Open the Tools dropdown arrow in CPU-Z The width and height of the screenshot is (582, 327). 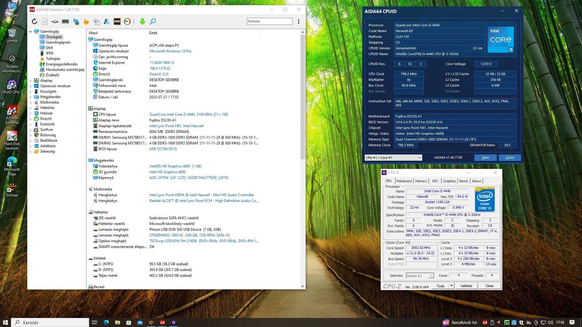click(x=451, y=286)
